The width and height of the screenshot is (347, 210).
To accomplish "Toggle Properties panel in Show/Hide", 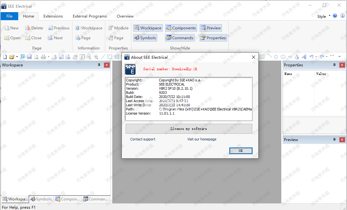I will [213, 38].
